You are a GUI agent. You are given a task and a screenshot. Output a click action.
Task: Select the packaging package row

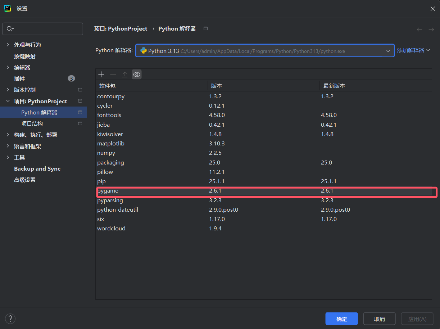(x=264, y=162)
